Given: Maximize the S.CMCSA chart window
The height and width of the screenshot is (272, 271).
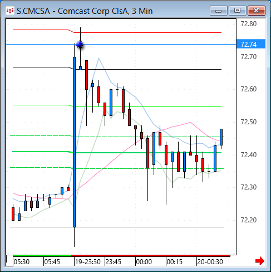Looking at the screenshot, I should [237, 11].
